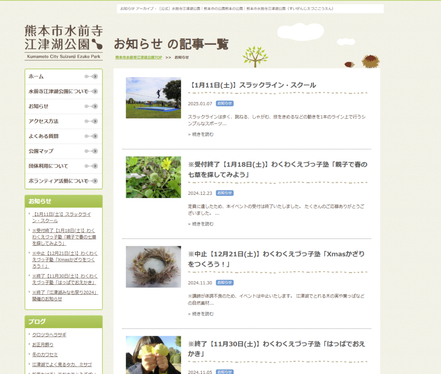This screenshot has height=374, width=441.
Task: Click お知らせ tag beside 2024.11.05
Action: pos(225,372)
